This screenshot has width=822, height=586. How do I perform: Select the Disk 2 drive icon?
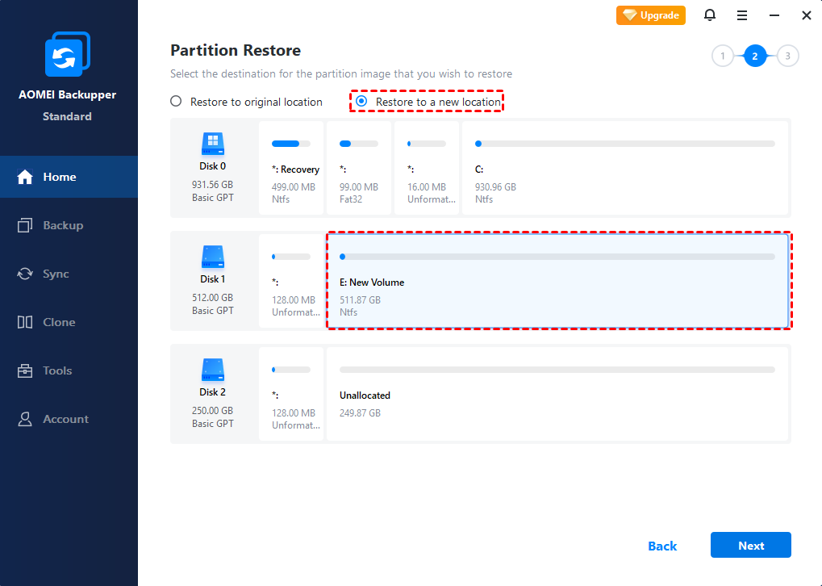[x=213, y=370]
